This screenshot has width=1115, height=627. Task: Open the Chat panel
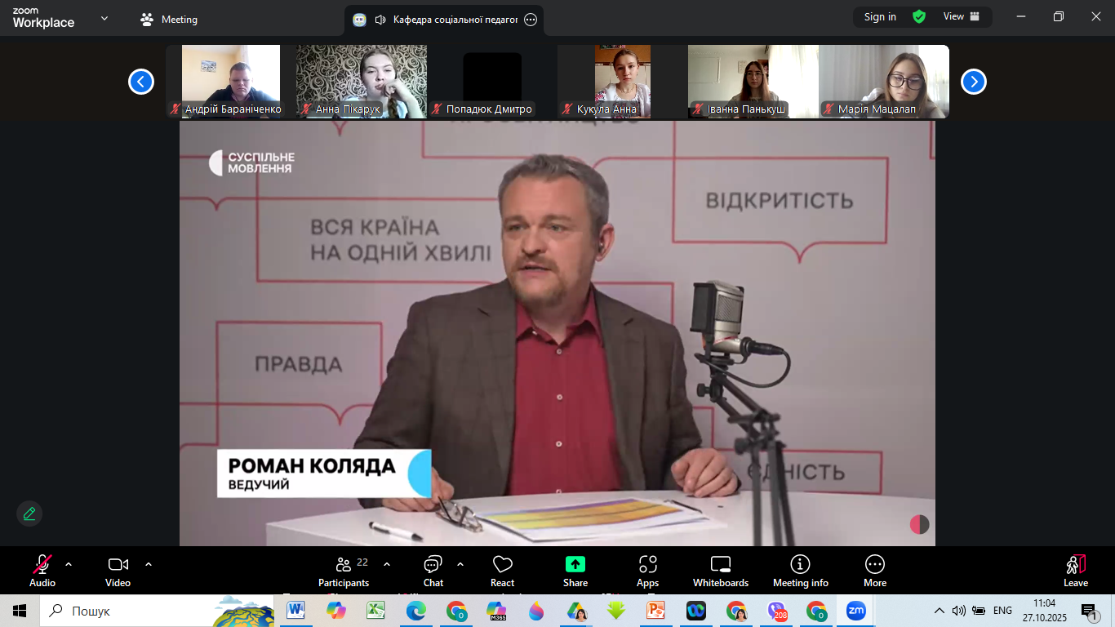[x=433, y=570]
